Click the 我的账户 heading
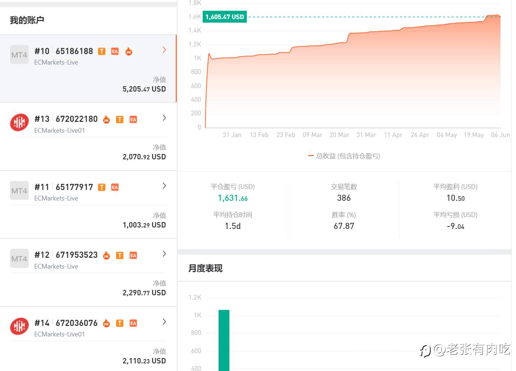The height and width of the screenshot is (371, 516). click(27, 20)
